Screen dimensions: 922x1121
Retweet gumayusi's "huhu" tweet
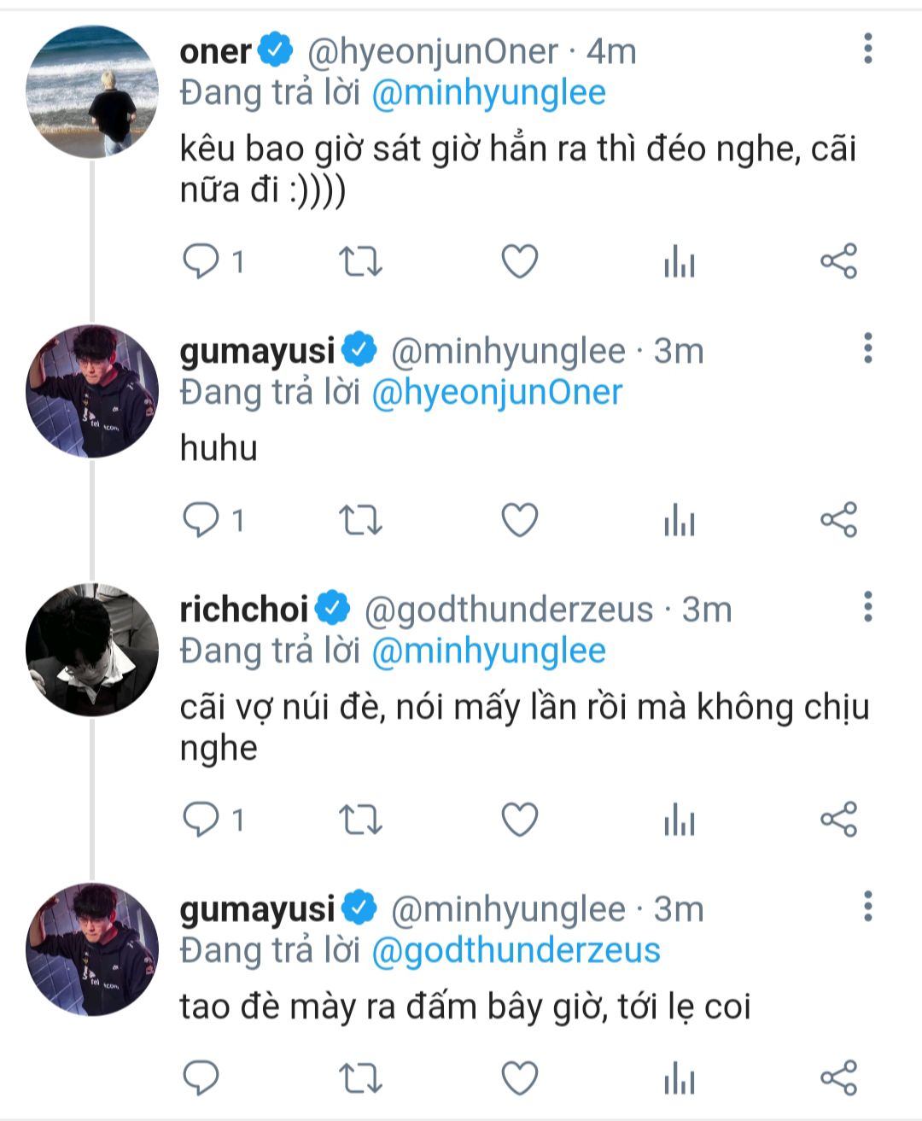pos(360,520)
